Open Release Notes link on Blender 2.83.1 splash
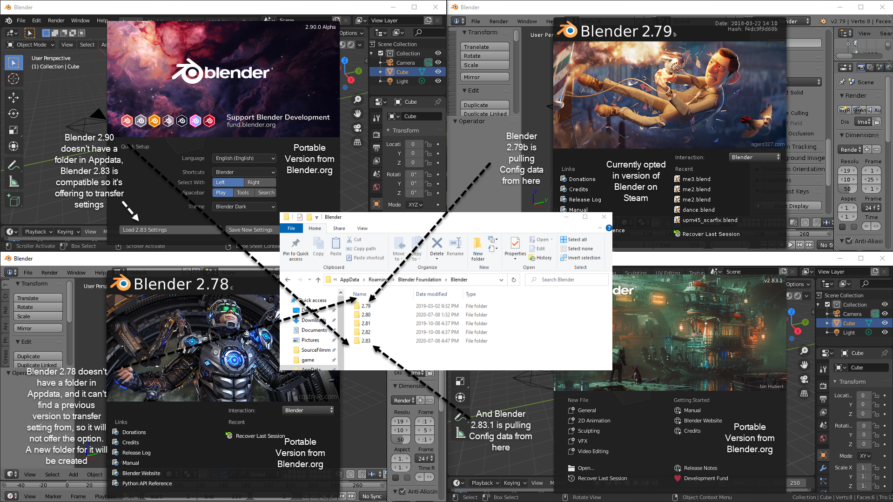The height and width of the screenshot is (502, 893). pyautogui.click(x=700, y=468)
